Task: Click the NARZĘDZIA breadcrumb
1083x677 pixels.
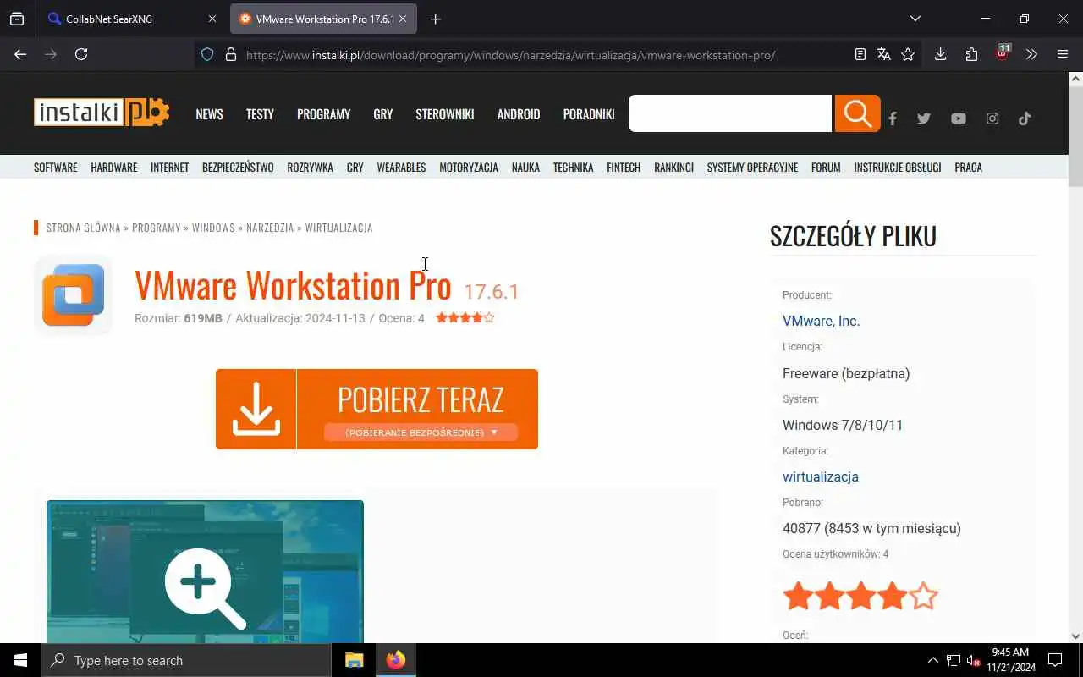Action: pos(270,228)
